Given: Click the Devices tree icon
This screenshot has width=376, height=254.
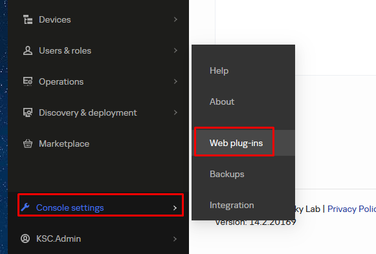Looking at the screenshot, I should point(28,19).
